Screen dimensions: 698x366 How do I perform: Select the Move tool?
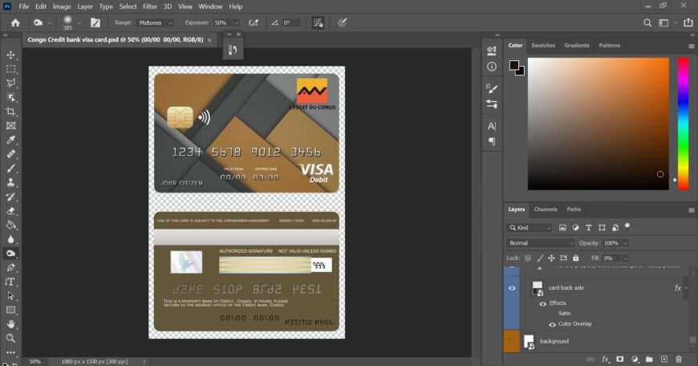click(10, 55)
